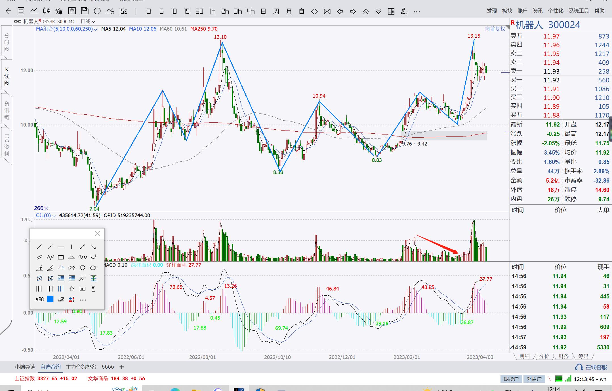
Task: Select the zigzag polyline drawing tool
Action: click(50, 257)
